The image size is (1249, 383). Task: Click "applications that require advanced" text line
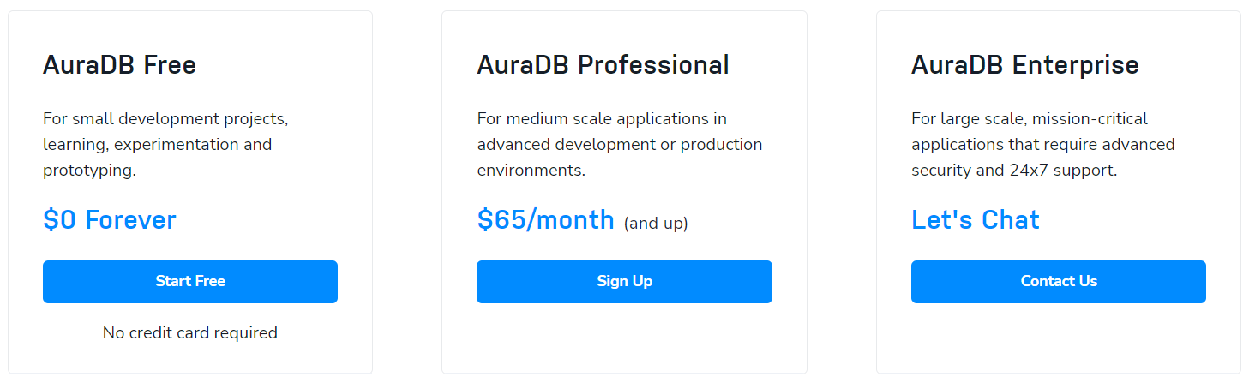[x=1043, y=144]
